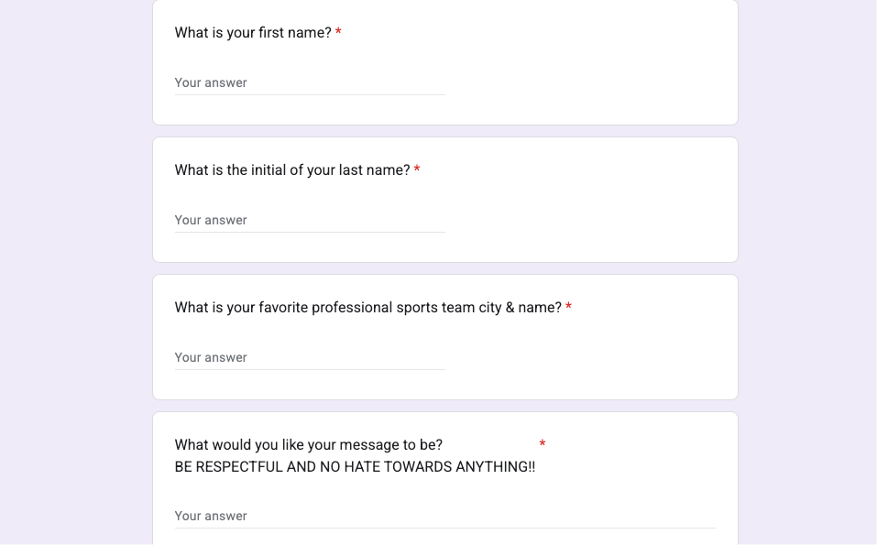Click the "BE RESPECTFUL AND NO HATE" warning text

355,467
